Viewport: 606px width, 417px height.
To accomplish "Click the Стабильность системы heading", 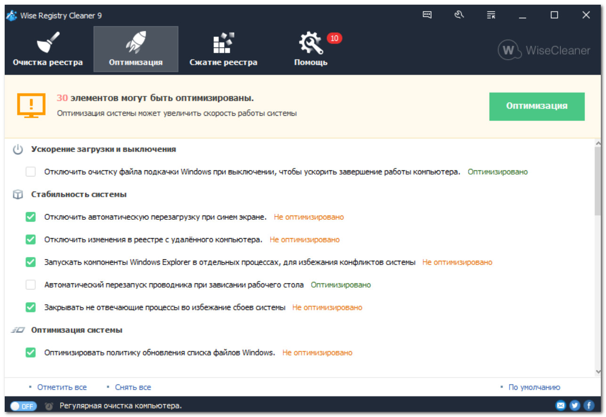I will [79, 194].
